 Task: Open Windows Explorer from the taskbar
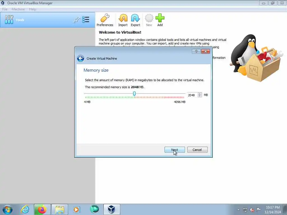(x=60, y=209)
